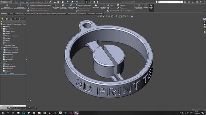This screenshot has height=115, width=206.
Task: Switch to the Поверхности ribbon tab
Action: click(x=19, y=13)
